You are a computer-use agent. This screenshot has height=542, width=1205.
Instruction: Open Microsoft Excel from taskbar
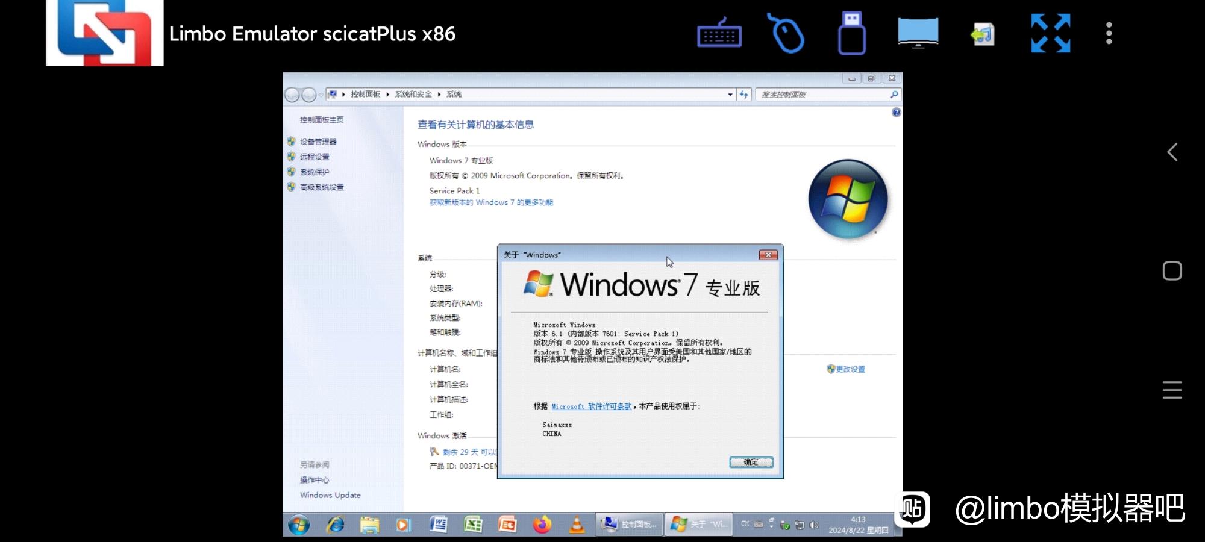(x=473, y=525)
